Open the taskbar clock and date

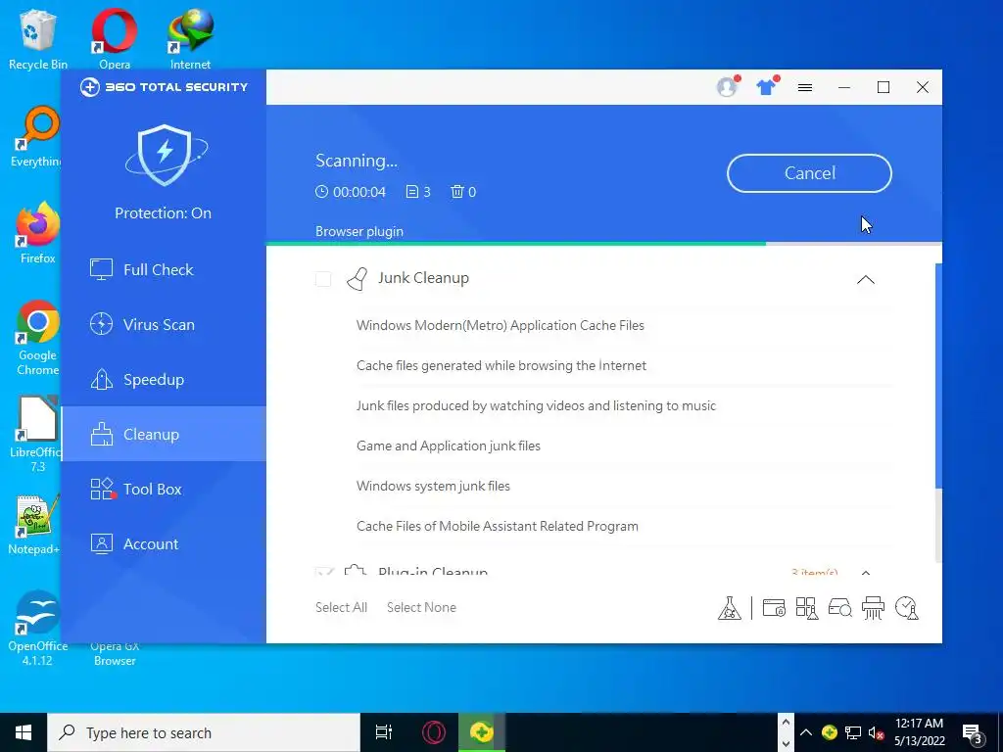click(x=919, y=732)
